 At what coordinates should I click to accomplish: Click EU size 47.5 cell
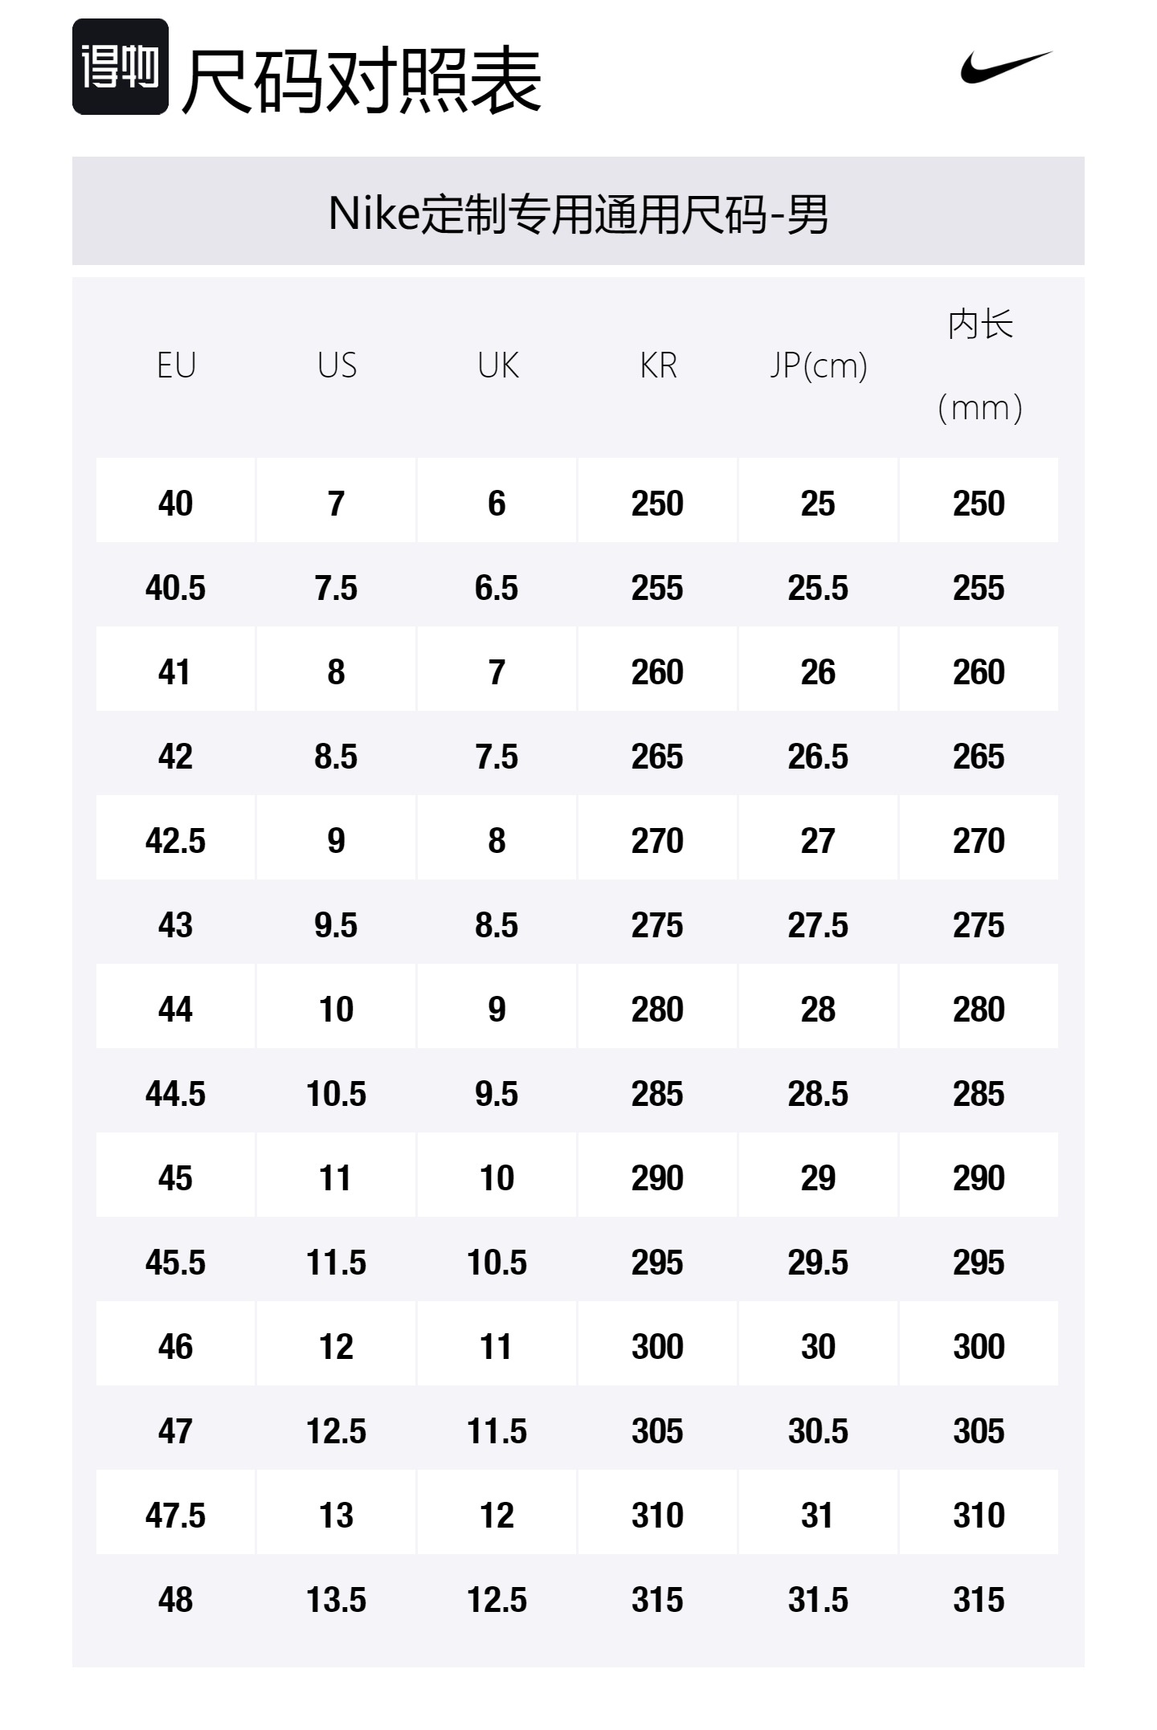coord(176,1516)
